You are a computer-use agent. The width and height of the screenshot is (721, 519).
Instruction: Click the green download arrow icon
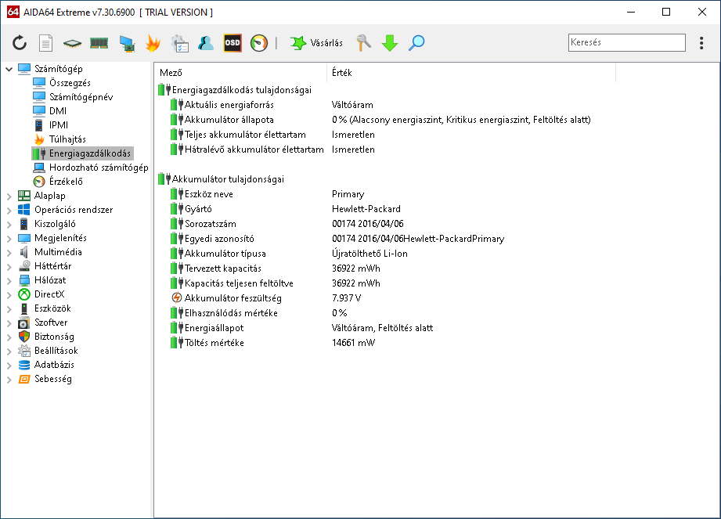(x=390, y=43)
